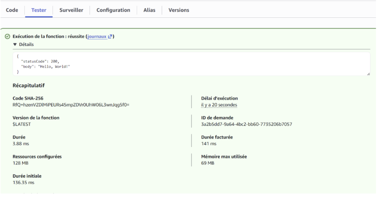The height and width of the screenshot is (197, 377).
Task: Open the Configuration tab
Action: click(x=113, y=10)
